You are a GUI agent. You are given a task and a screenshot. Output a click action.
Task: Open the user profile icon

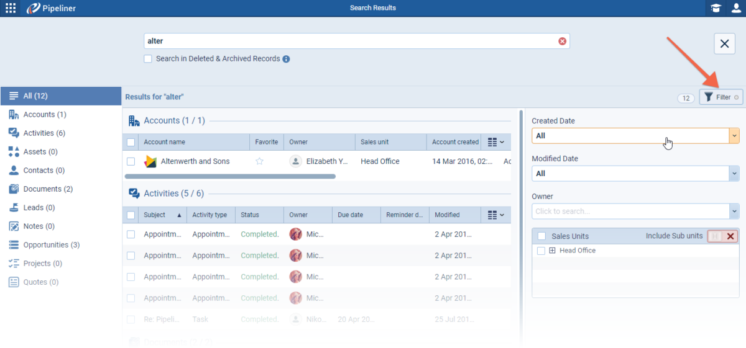pos(736,8)
